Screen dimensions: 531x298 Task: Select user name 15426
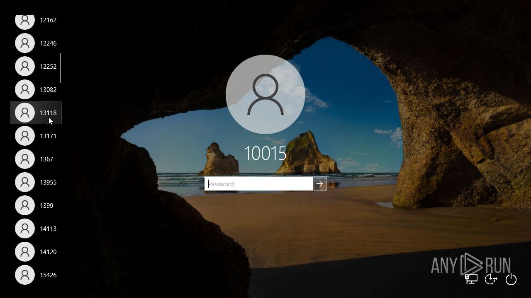(48, 275)
